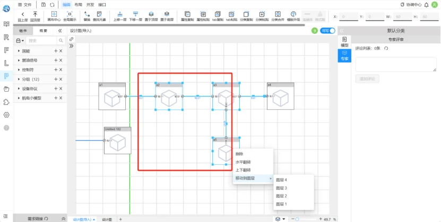Select the F module in left sidebar
441x222 pixels.
click(6, 50)
